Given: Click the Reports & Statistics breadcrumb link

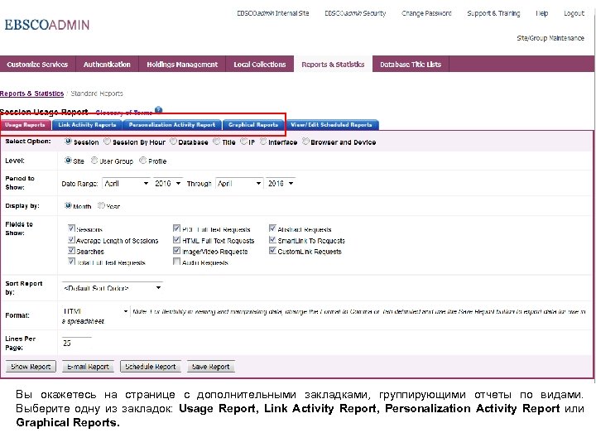Looking at the screenshot, I should tap(32, 94).
